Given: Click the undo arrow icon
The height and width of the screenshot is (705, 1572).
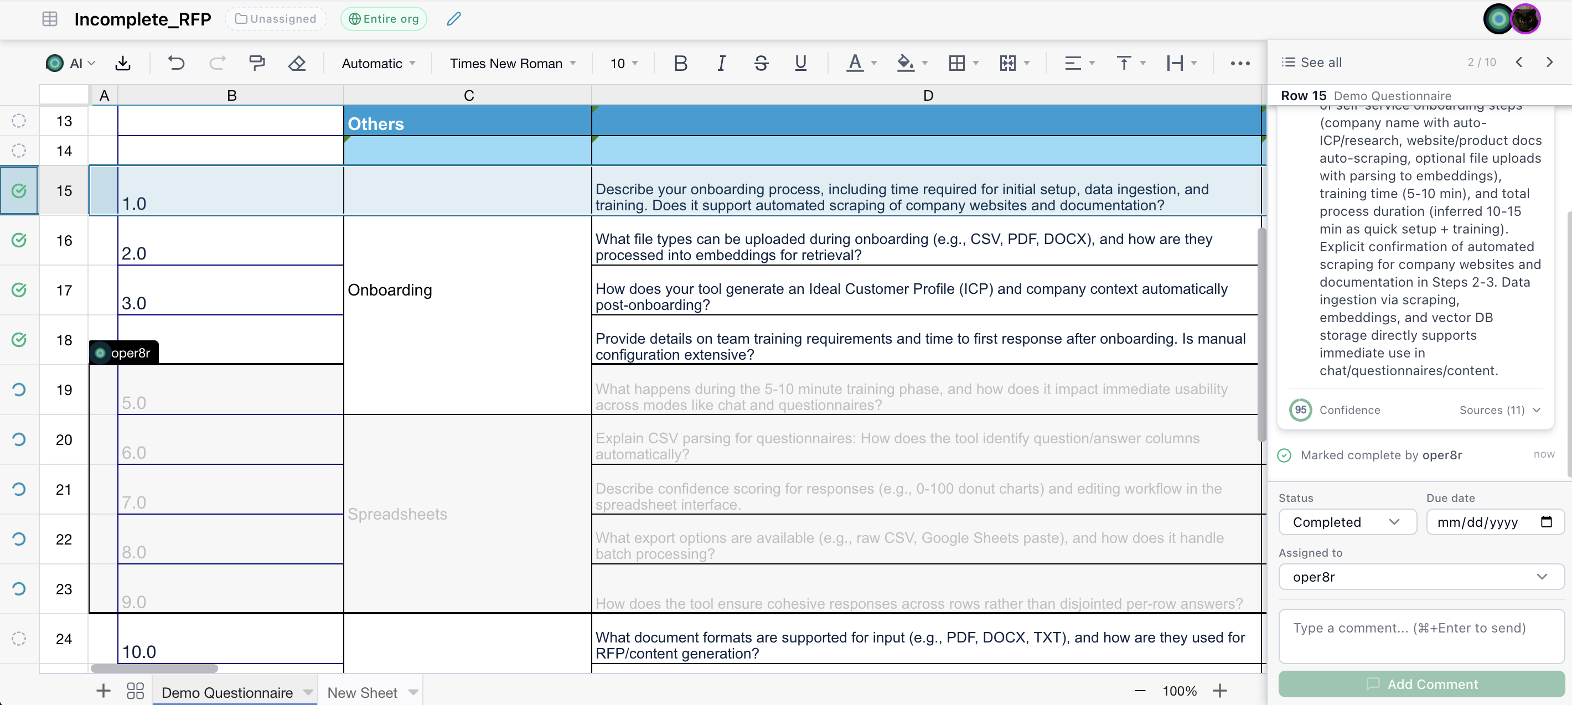Looking at the screenshot, I should click(176, 63).
